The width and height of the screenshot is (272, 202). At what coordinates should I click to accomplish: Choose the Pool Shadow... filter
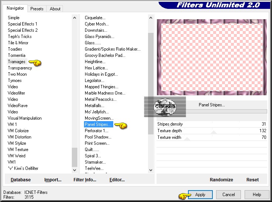[98, 137]
